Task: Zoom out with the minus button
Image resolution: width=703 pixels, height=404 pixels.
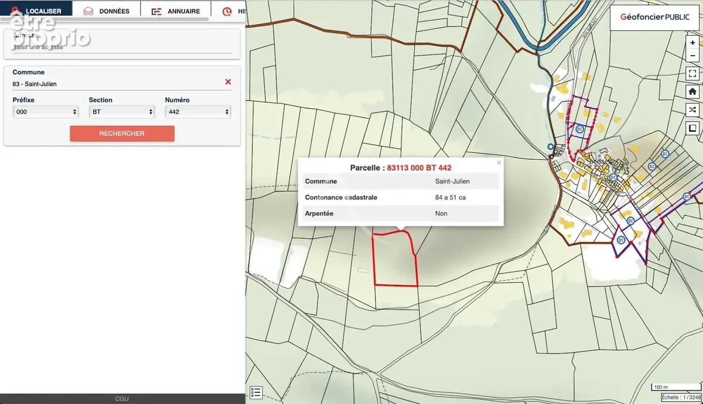Action: pos(692,55)
